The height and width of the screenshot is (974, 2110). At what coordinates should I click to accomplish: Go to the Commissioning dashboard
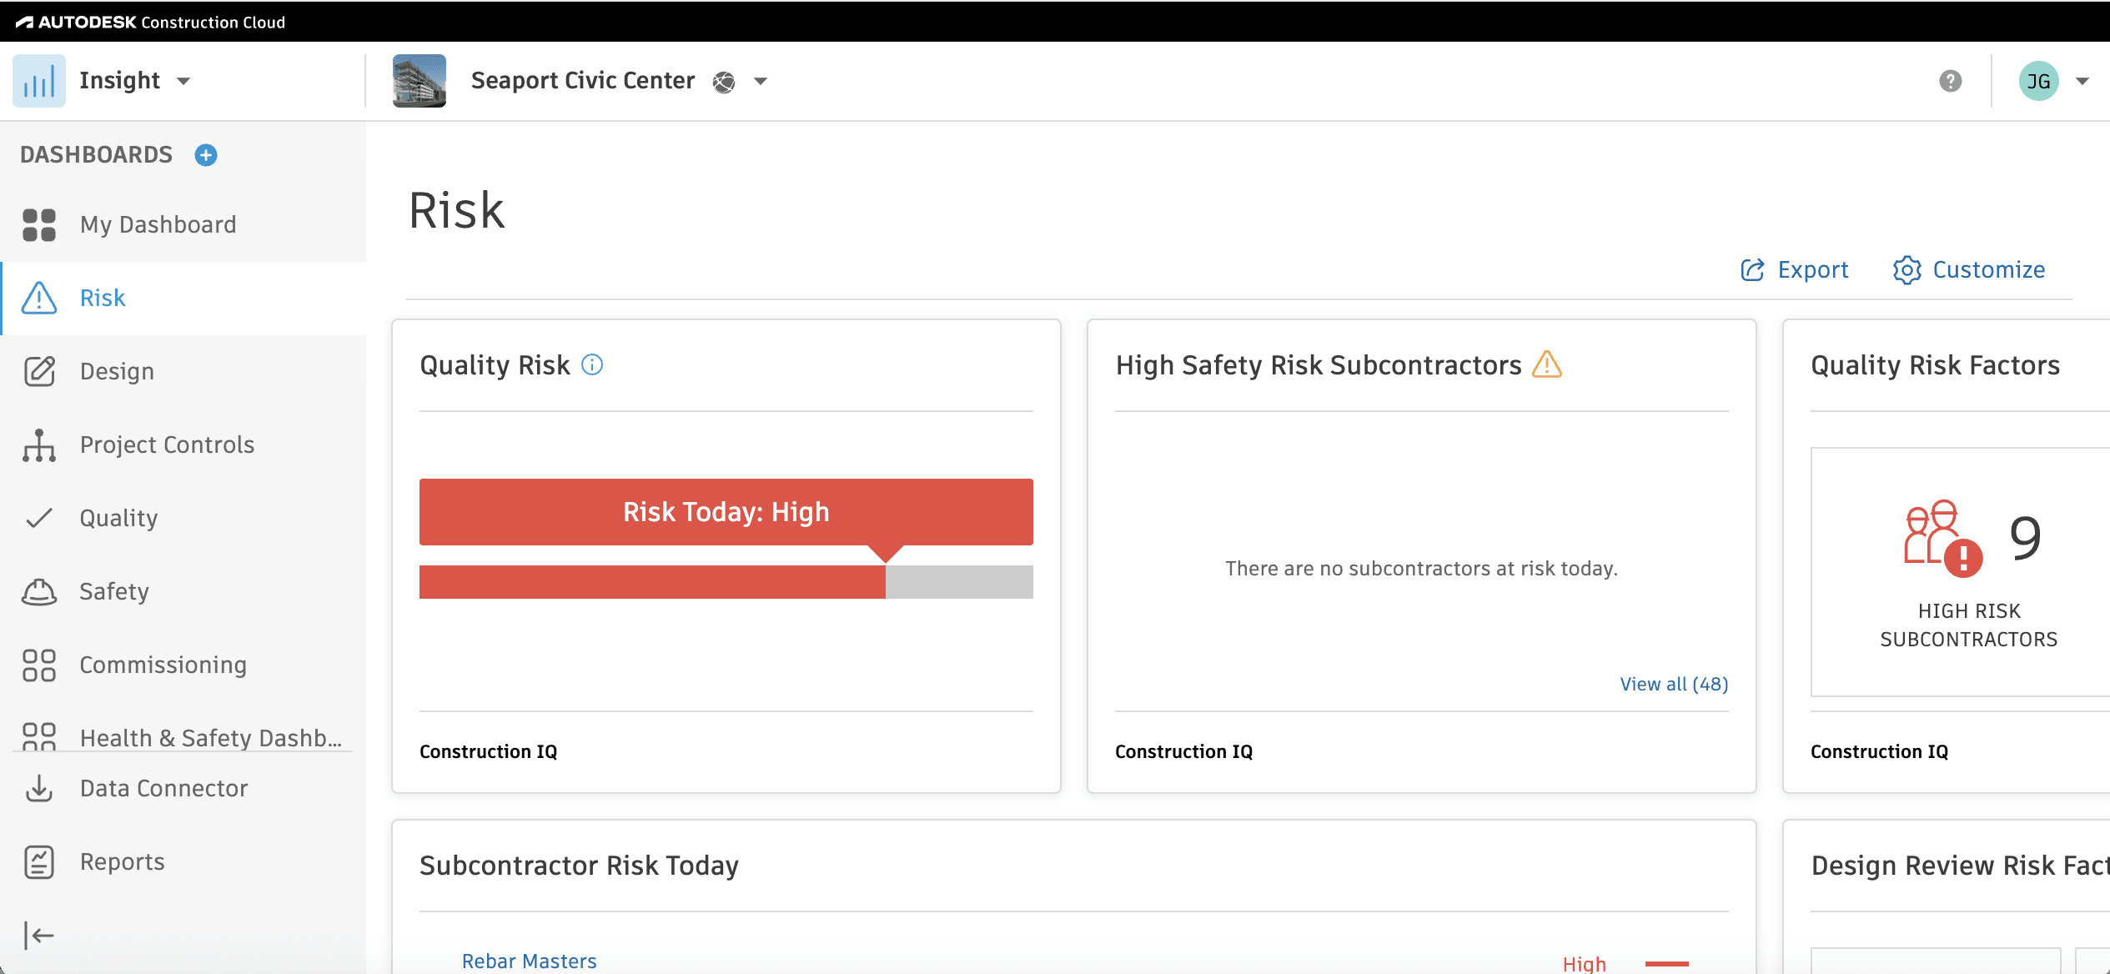163,665
